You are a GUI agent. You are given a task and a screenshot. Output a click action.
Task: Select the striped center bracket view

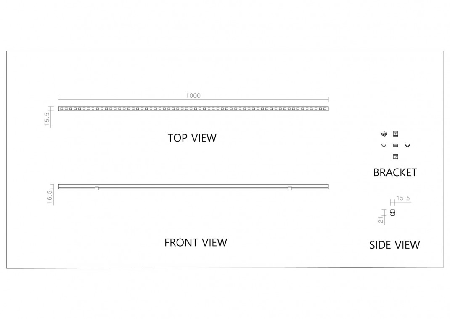[x=395, y=145]
